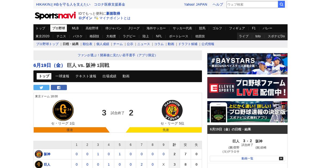
Task: Open the 個人成績 sub-navigation link
Action: (103, 44)
